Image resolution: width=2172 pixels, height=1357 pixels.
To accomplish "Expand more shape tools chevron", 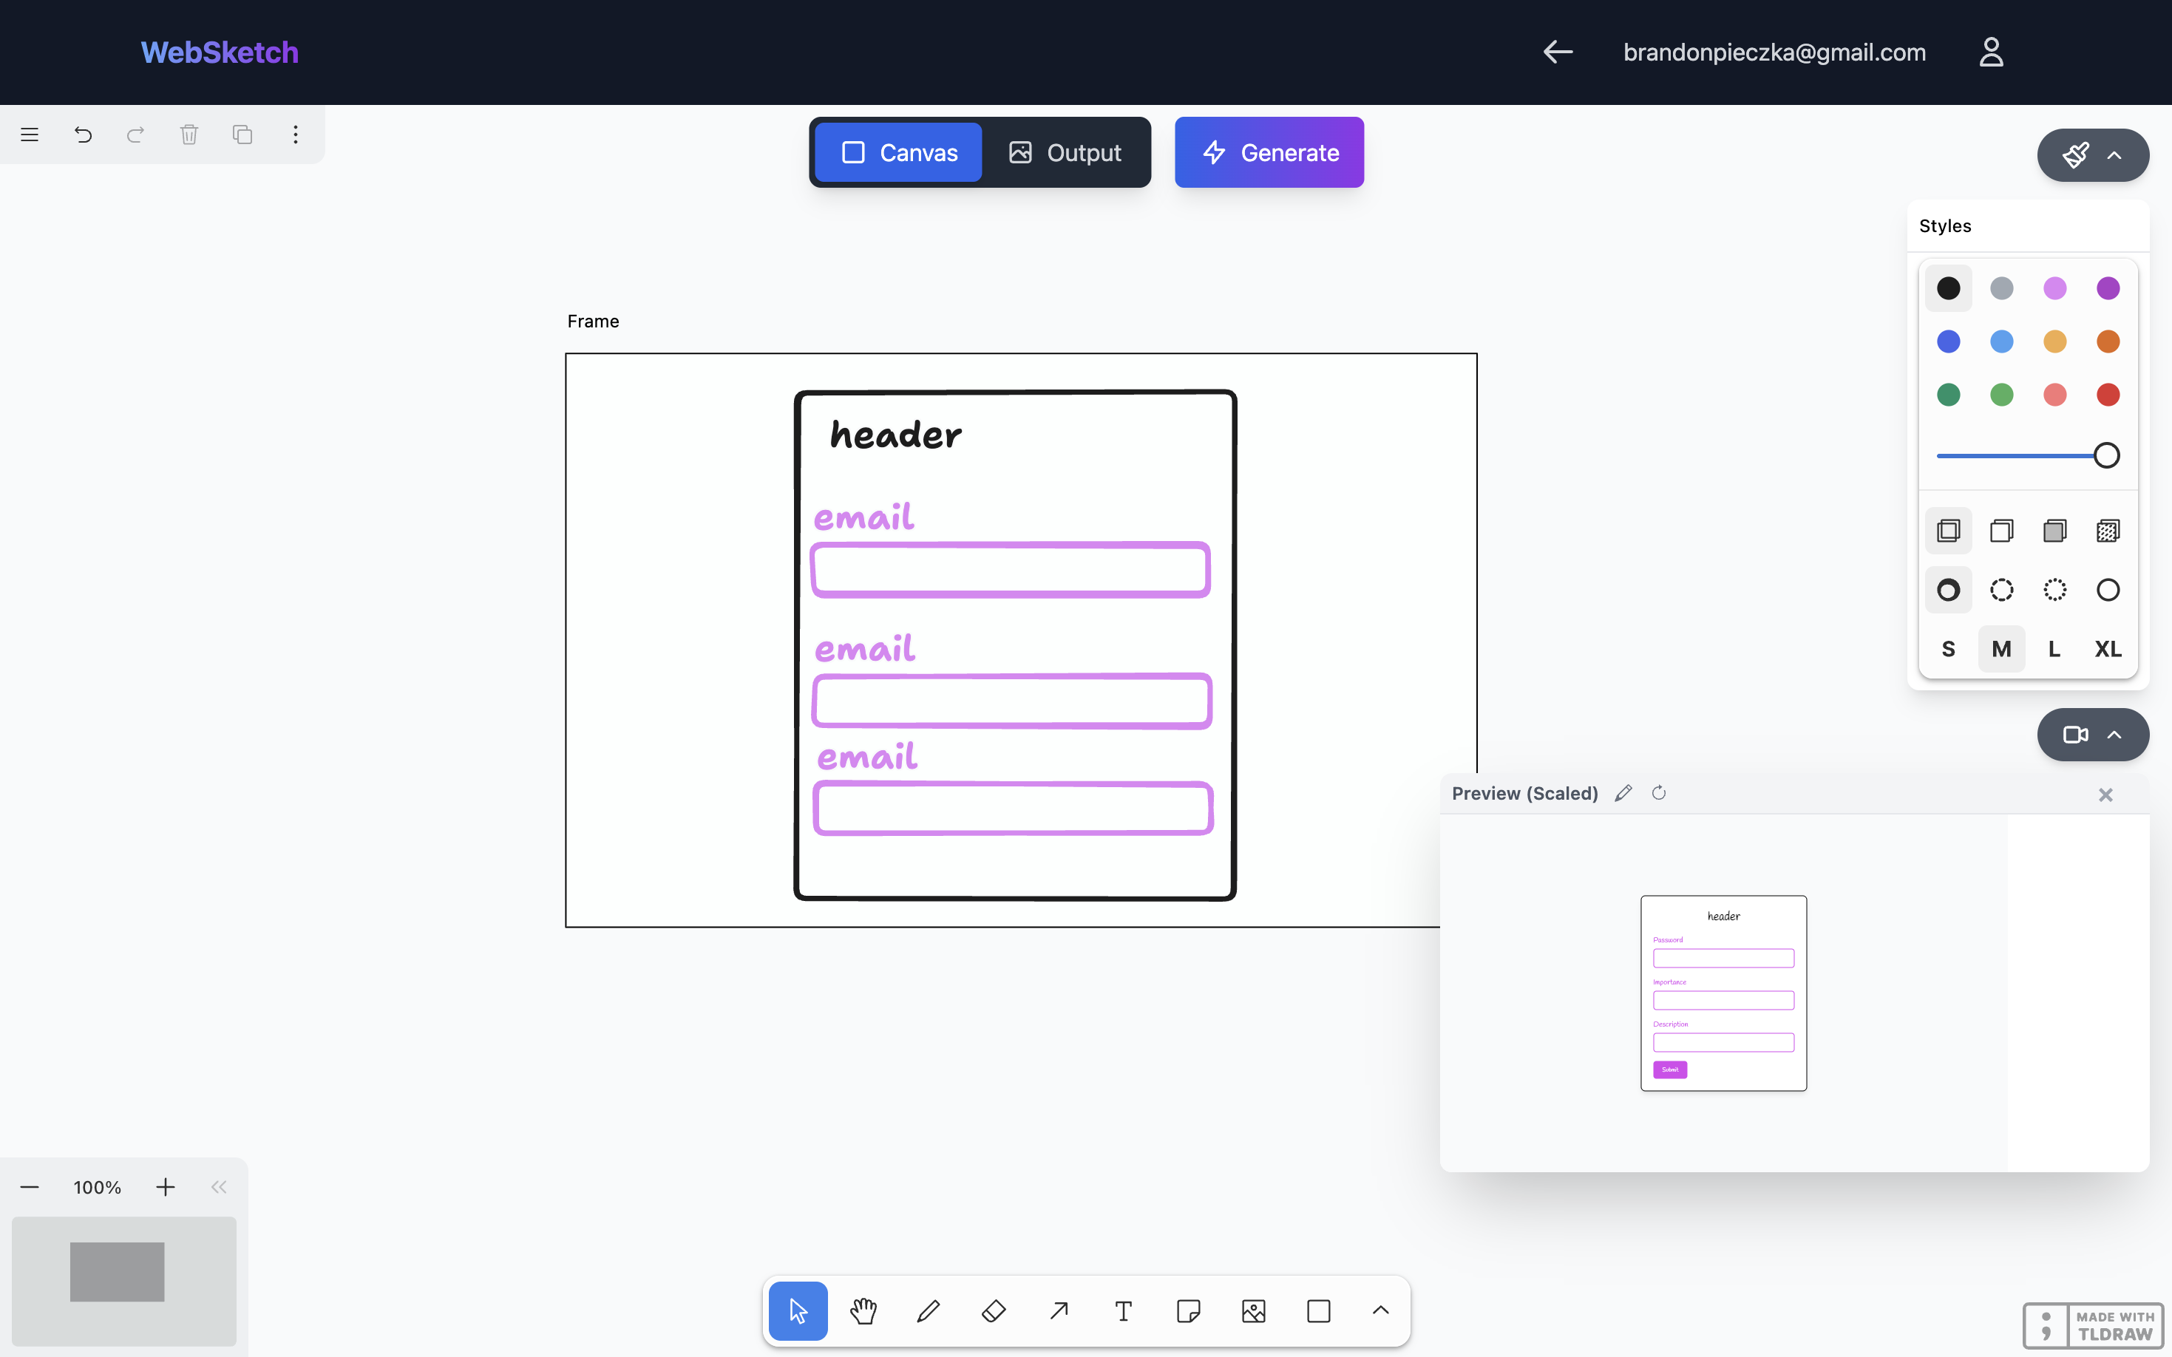I will click(1380, 1311).
